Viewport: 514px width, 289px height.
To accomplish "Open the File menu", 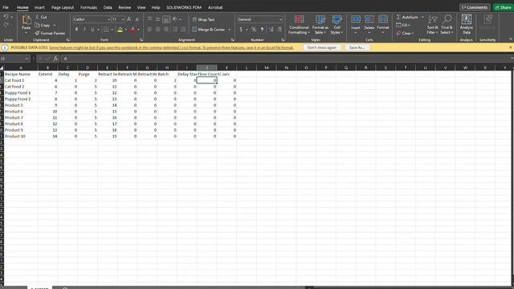I will [6, 7].
